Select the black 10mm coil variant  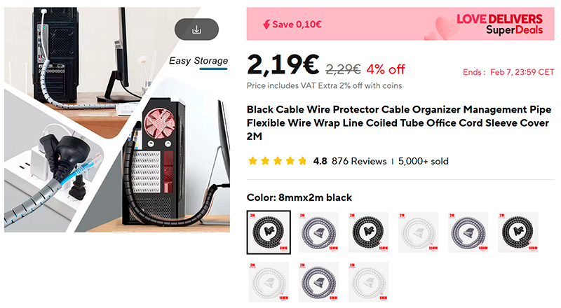point(520,232)
